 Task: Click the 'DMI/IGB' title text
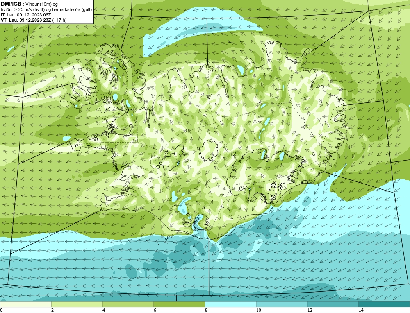11,4
